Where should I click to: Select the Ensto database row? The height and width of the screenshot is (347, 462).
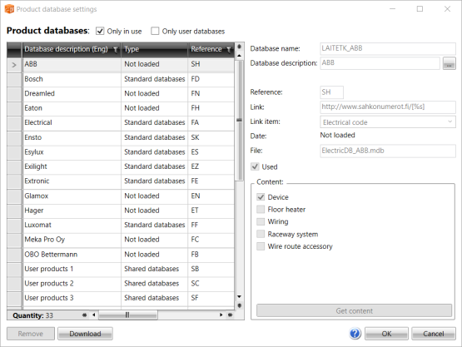pos(121,137)
